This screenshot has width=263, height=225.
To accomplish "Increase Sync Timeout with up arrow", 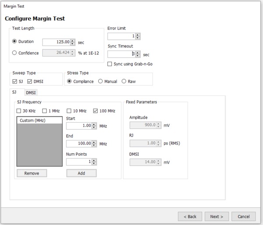I will (138, 53).
